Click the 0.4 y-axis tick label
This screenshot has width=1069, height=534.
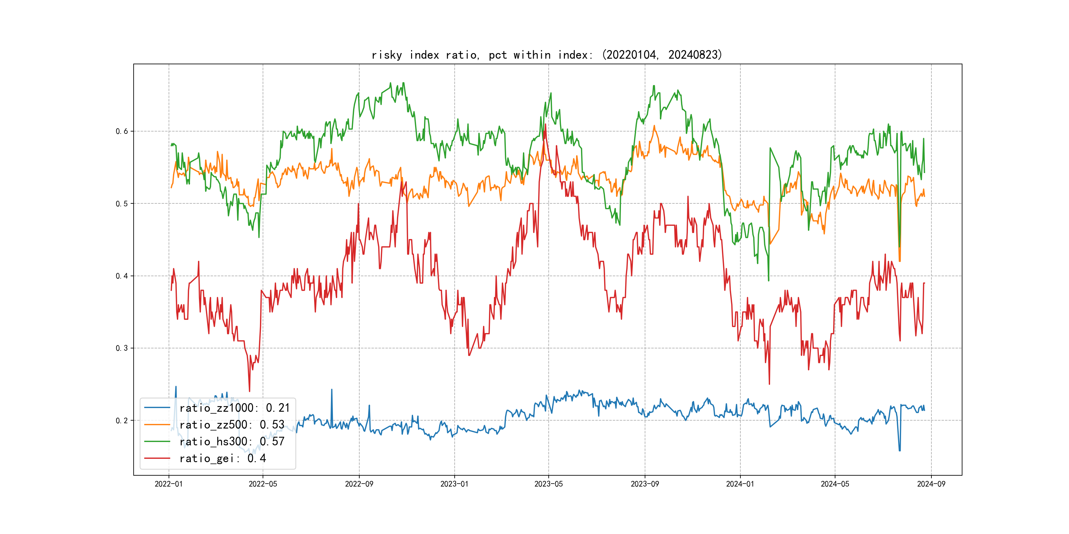pos(122,276)
